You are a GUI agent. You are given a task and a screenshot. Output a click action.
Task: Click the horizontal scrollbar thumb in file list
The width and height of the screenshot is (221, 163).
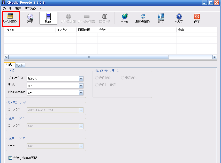[89, 57]
